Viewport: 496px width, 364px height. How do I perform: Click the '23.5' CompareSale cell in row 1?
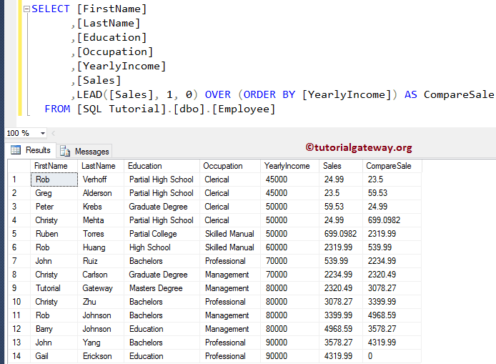[x=392, y=179]
